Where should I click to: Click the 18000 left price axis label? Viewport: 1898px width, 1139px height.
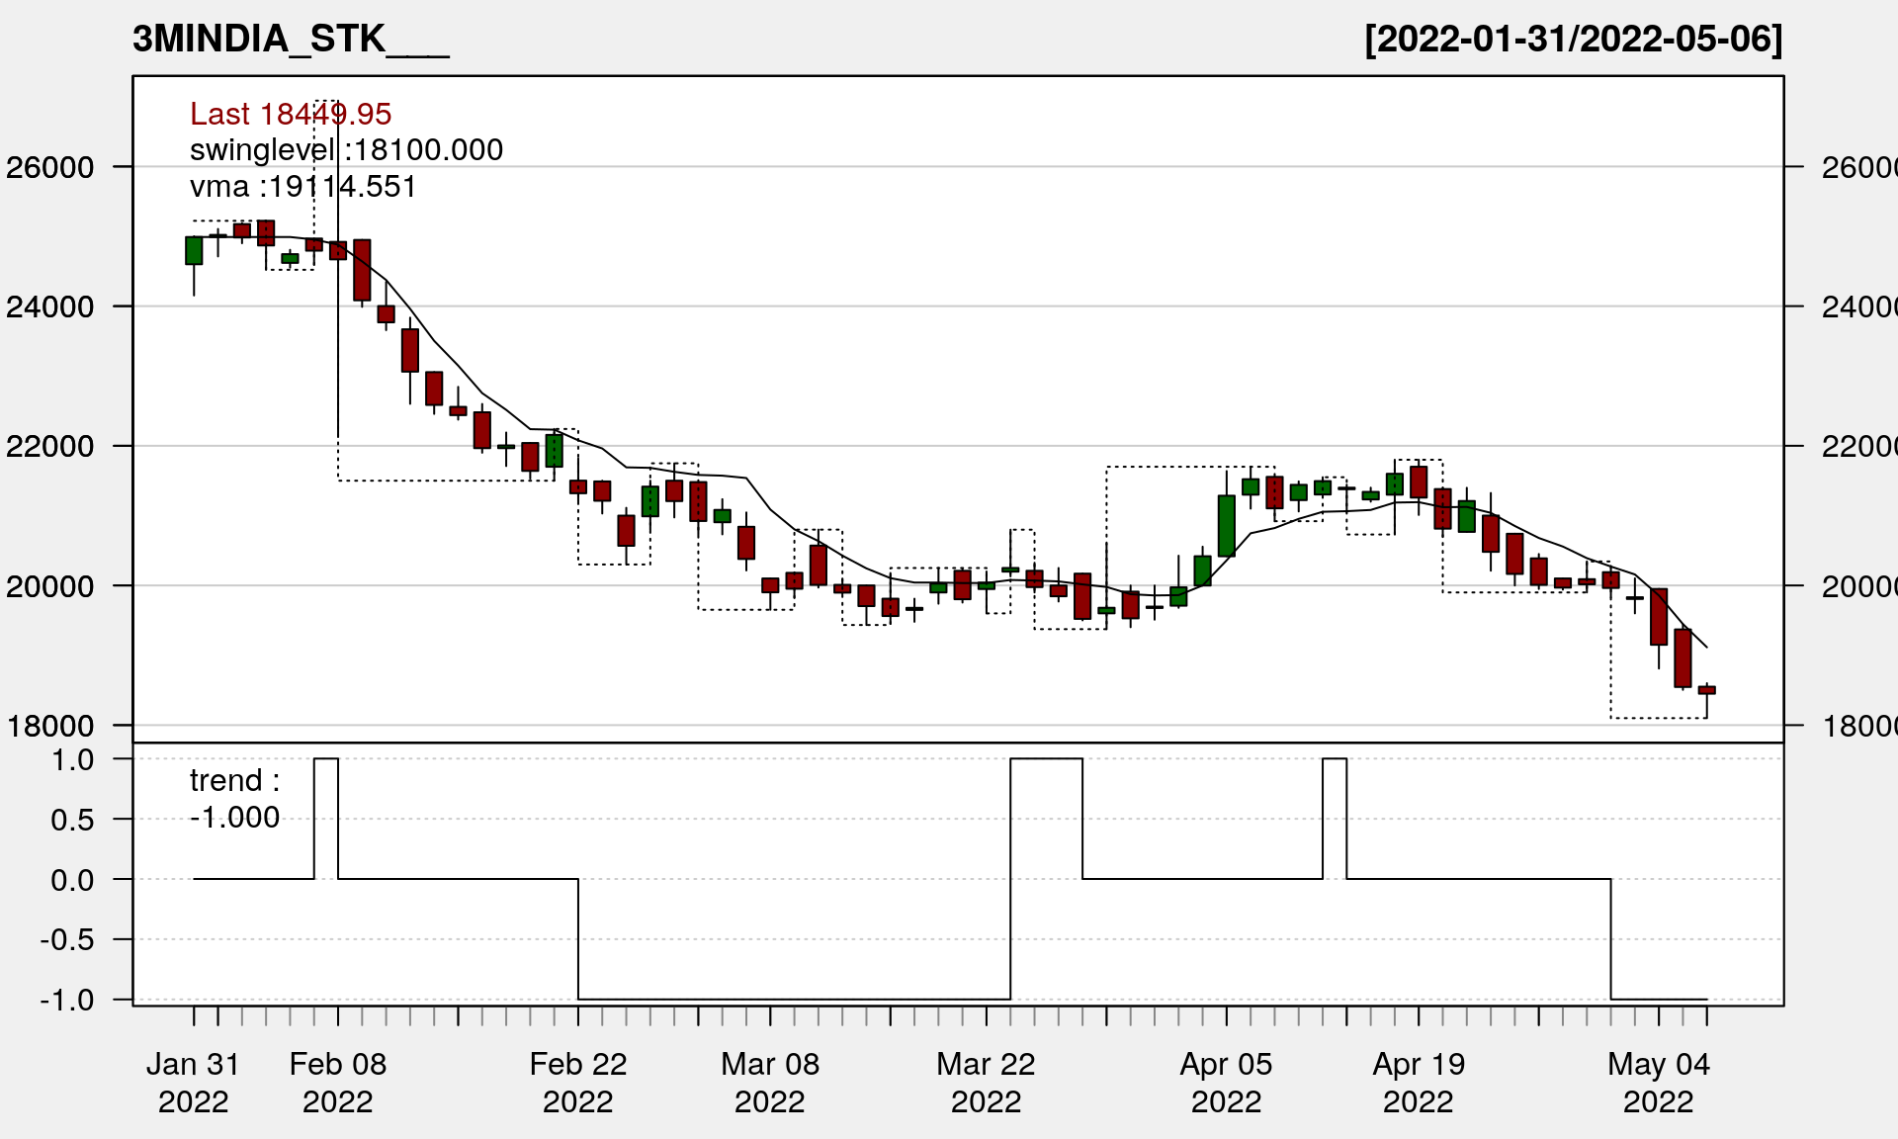[x=50, y=726]
